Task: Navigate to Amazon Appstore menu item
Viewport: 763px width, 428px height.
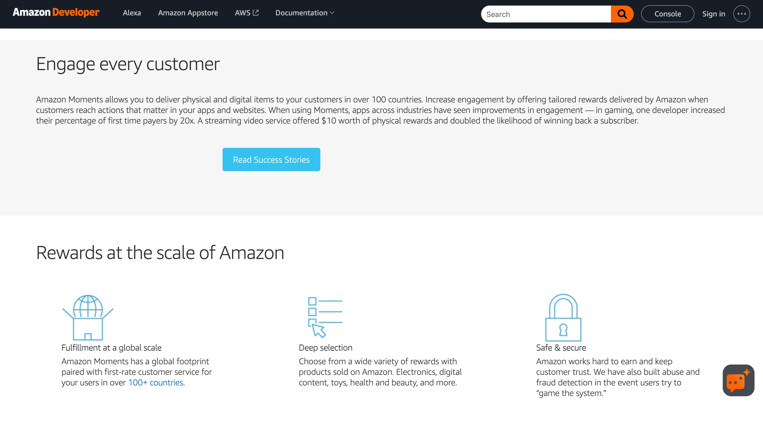Action: point(188,13)
